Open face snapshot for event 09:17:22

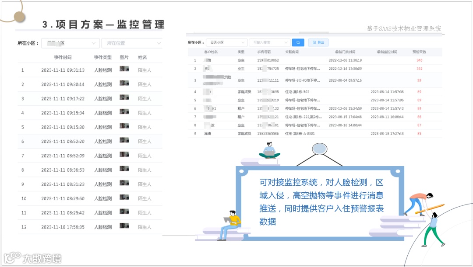[124, 97]
